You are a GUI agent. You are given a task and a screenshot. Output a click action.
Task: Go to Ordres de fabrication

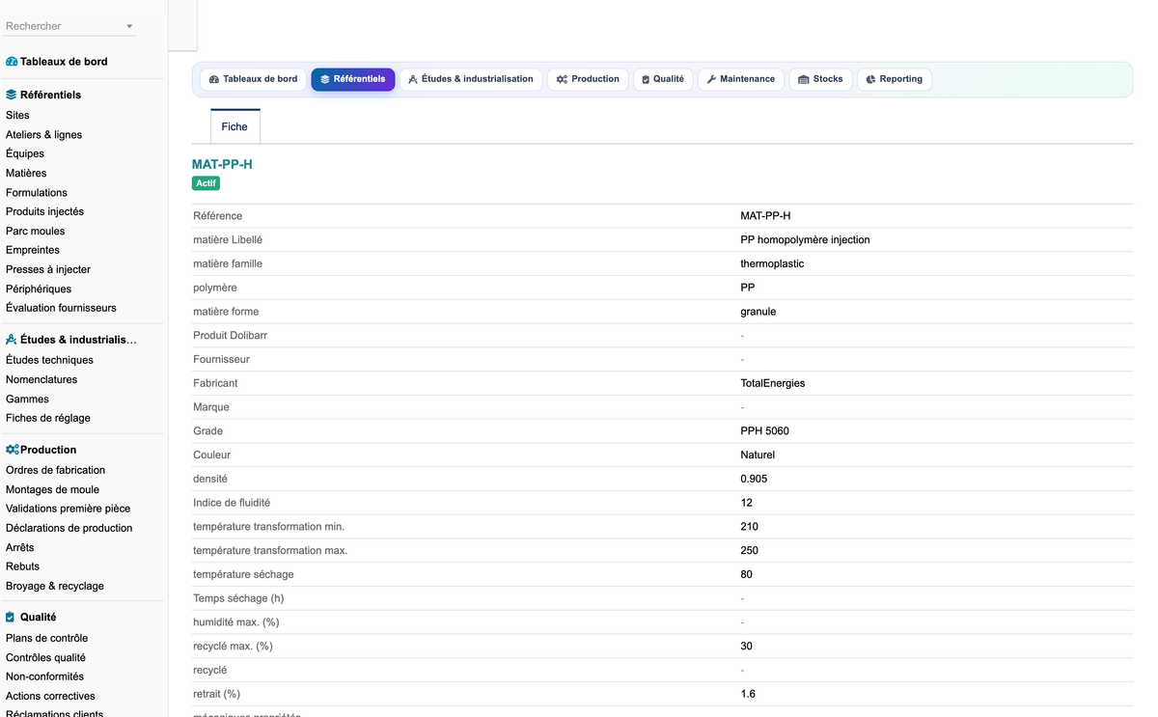tap(55, 470)
